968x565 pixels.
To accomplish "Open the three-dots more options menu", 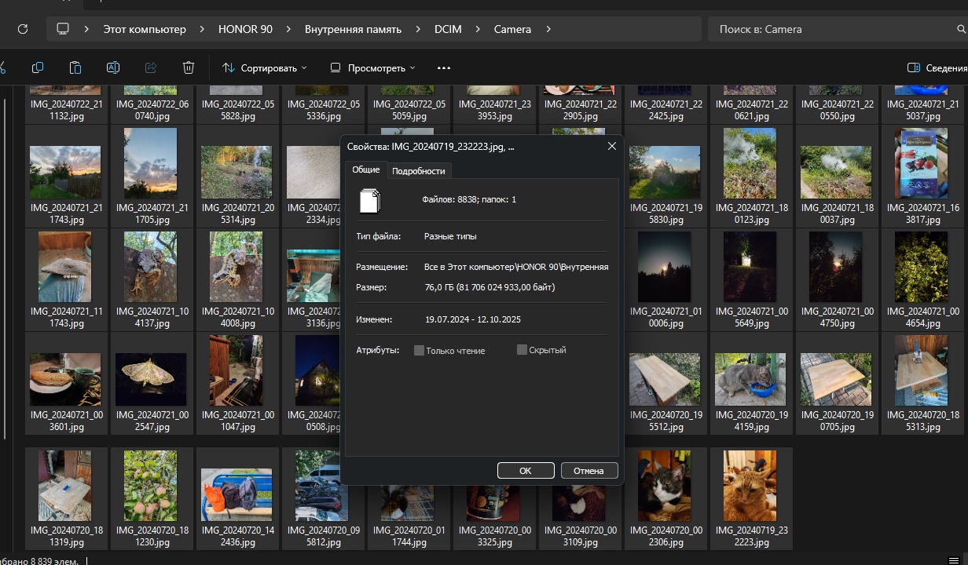I will (x=444, y=68).
